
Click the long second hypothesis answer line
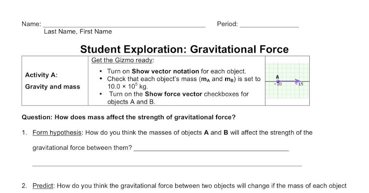click(167, 165)
